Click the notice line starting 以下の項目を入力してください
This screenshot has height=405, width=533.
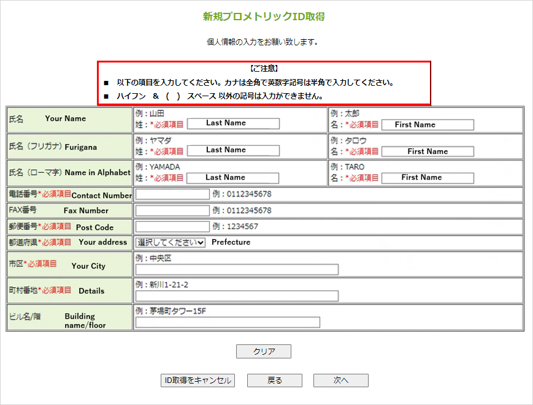click(255, 83)
